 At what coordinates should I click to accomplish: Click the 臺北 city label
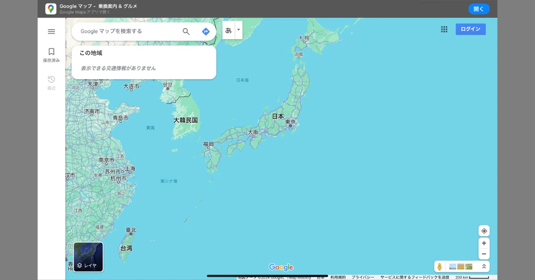[x=131, y=230]
